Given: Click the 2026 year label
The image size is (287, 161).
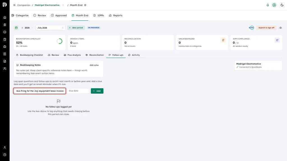Looking at the screenshot, I should pos(27,28).
